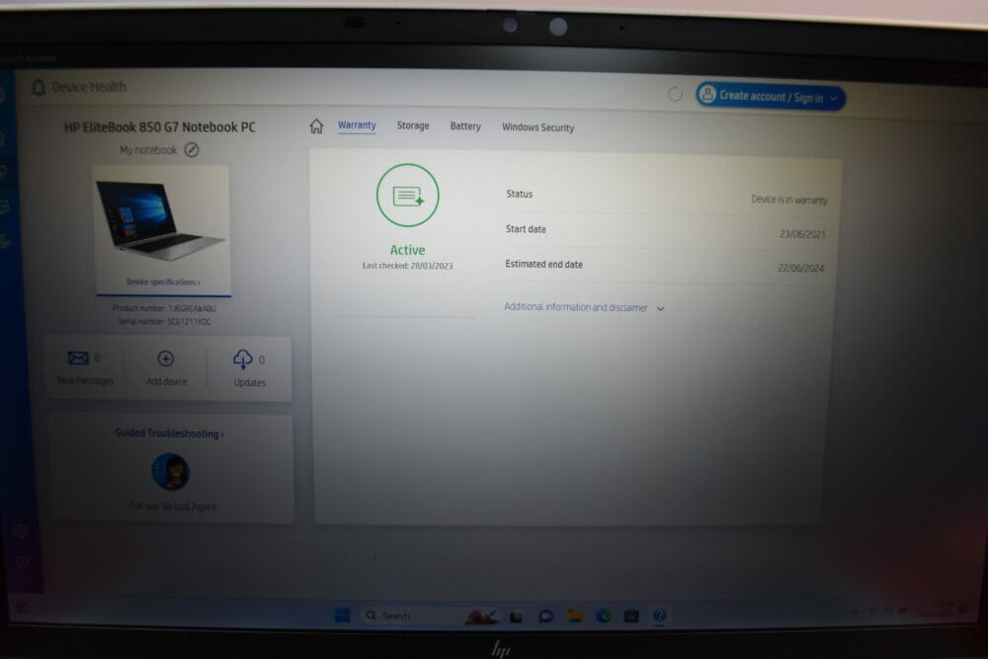Click the Virtual Agent avatar

point(171,471)
